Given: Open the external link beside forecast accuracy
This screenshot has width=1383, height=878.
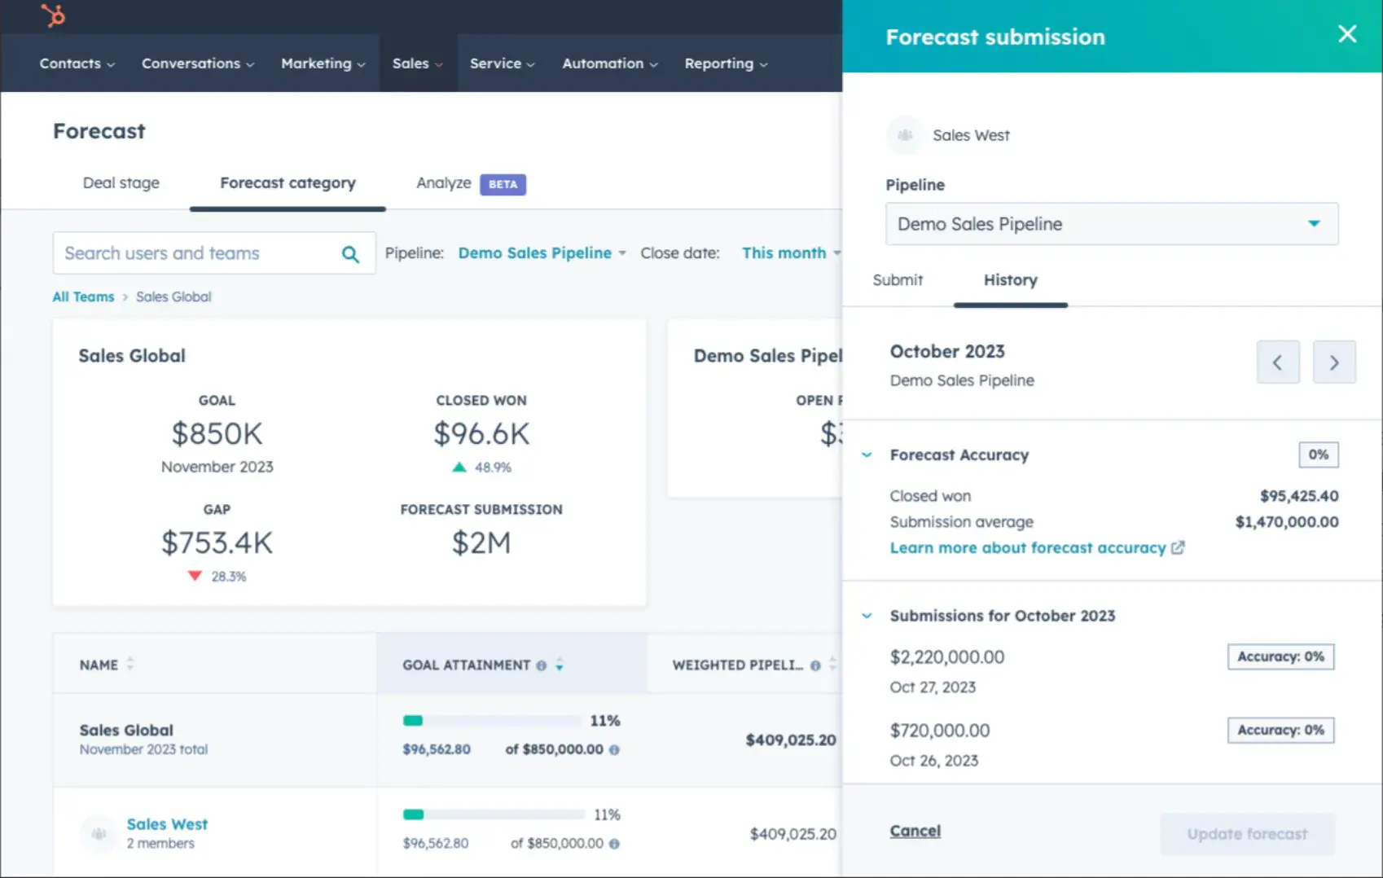Looking at the screenshot, I should (1179, 547).
